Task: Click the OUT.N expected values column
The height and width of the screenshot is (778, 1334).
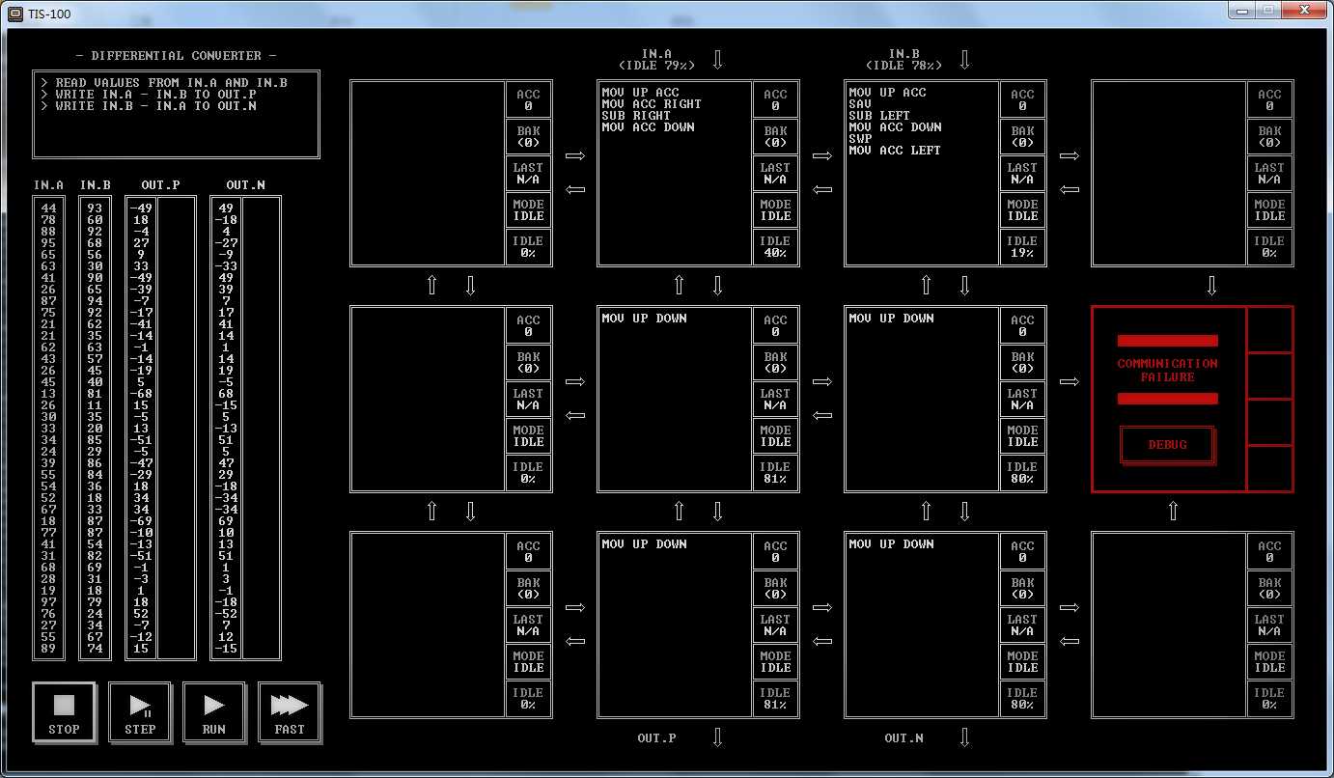Action: click(227, 429)
